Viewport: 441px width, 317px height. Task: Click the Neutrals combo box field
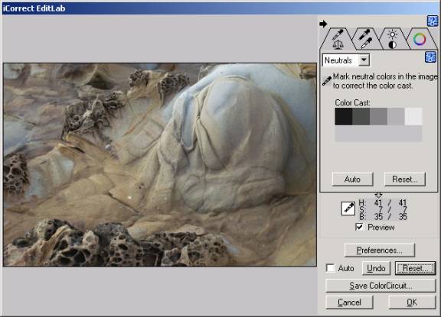(346, 60)
